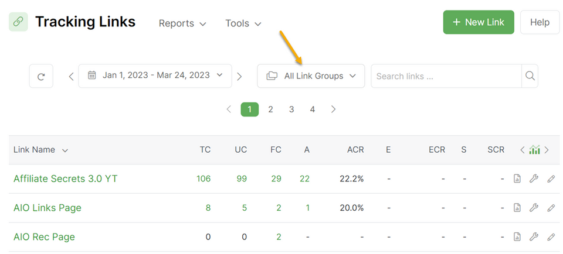Viewport: 563px width, 254px height.
Task: Open the date range dropdown
Action: [155, 76]
